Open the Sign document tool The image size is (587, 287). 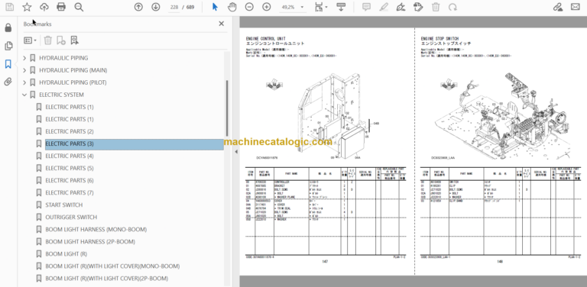coord(401,7)
